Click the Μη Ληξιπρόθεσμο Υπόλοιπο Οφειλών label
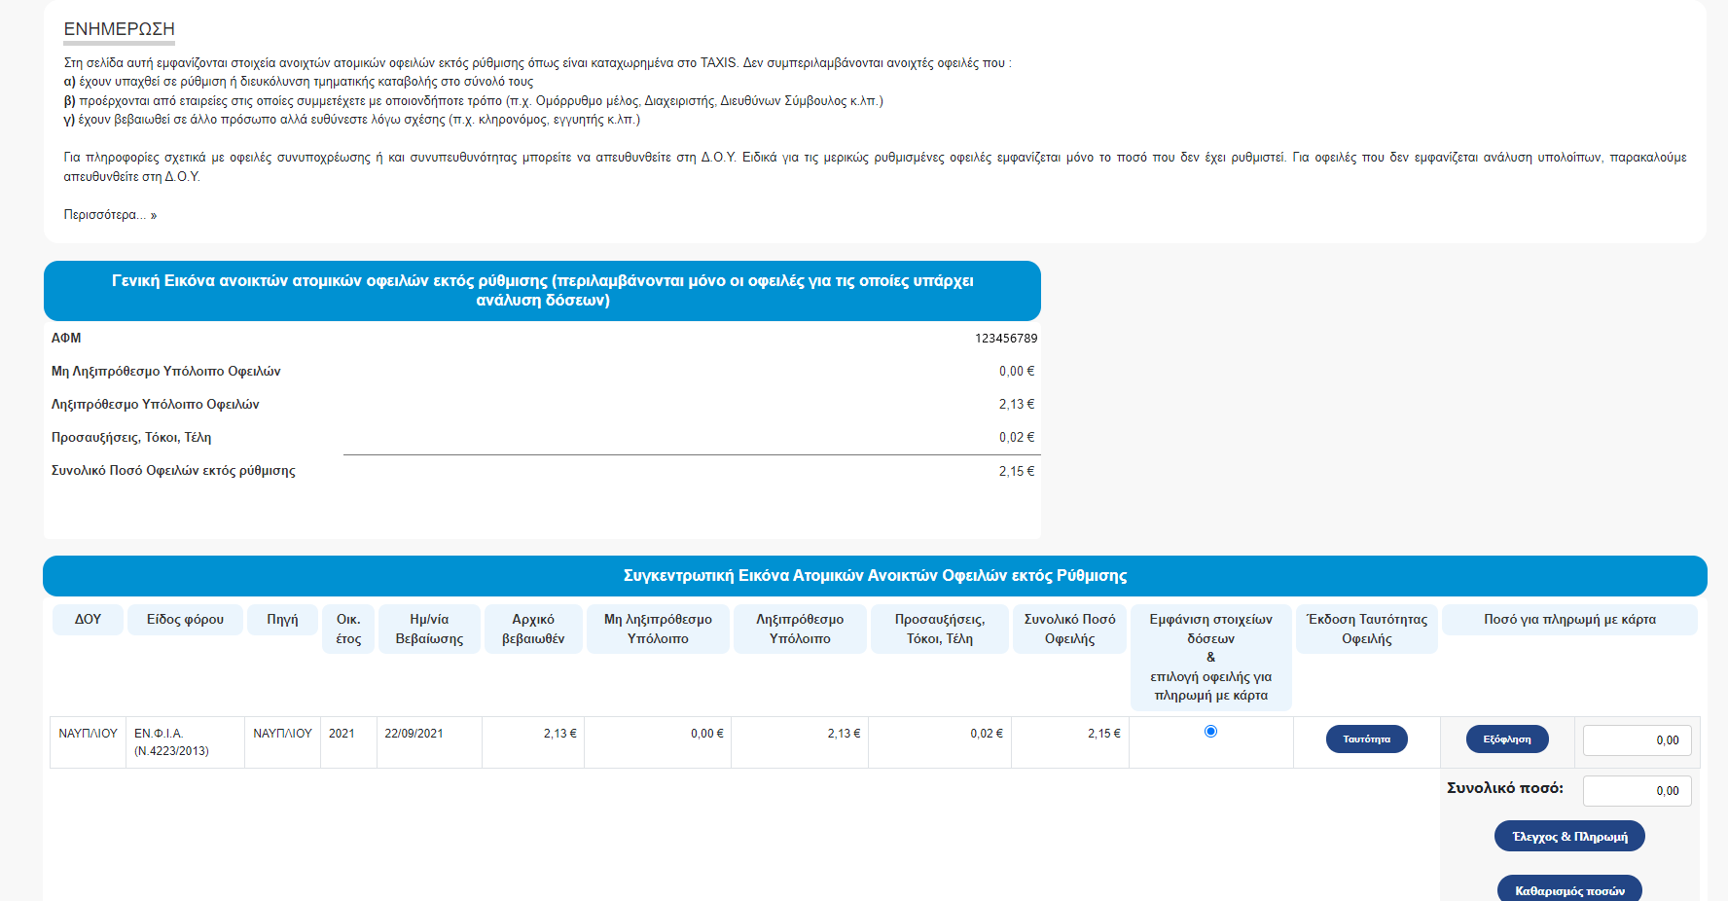 pos(166,372)
